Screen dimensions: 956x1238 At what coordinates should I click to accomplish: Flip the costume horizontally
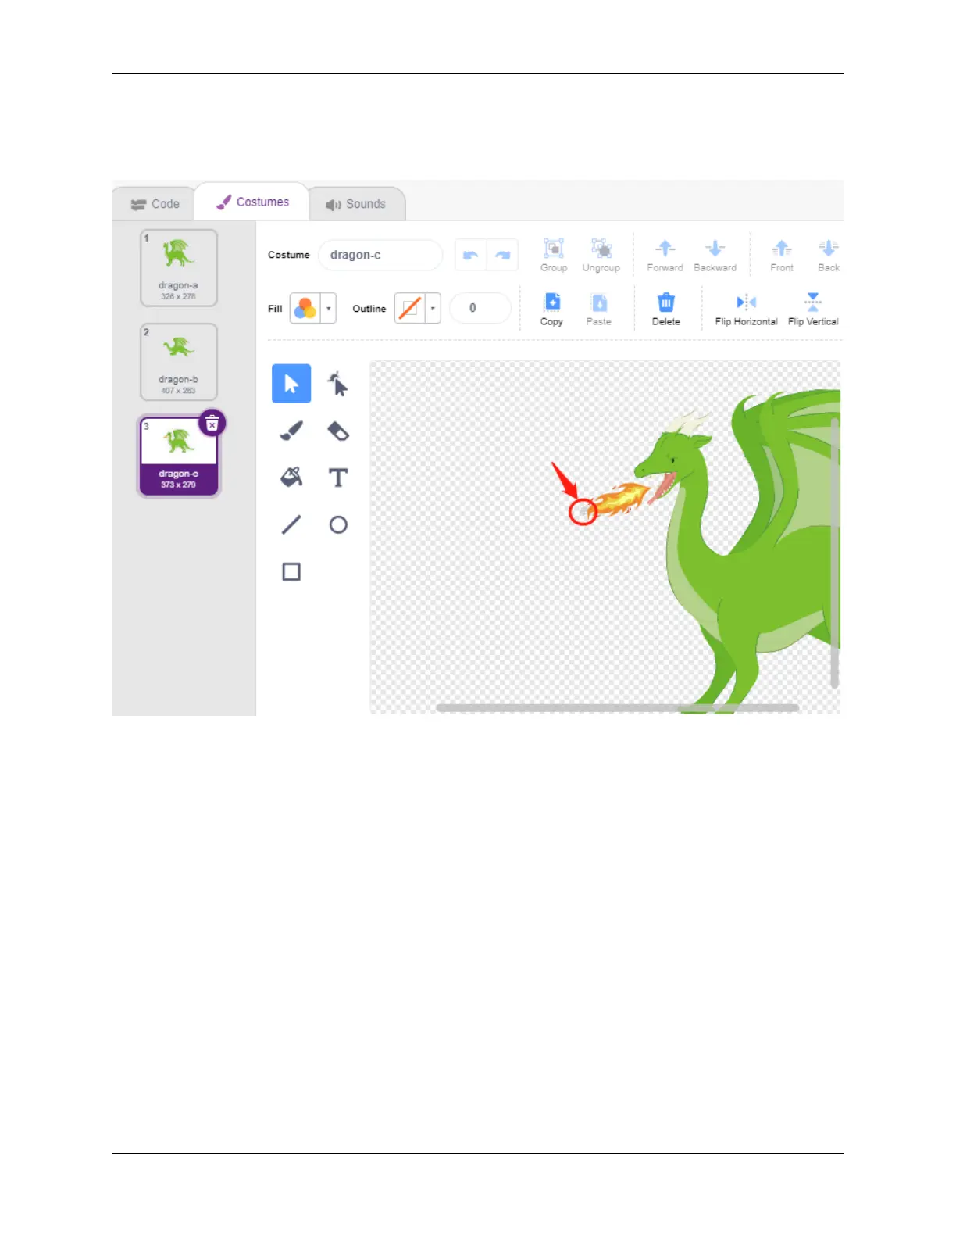[x=746, y=309]
